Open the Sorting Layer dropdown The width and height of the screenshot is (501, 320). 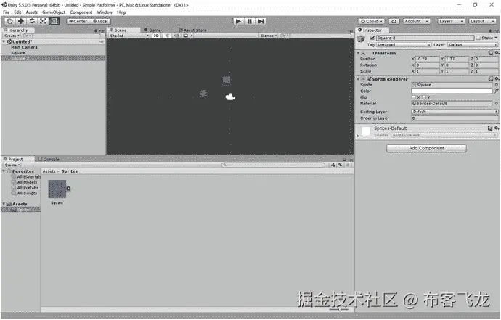(x=455, y=112)
